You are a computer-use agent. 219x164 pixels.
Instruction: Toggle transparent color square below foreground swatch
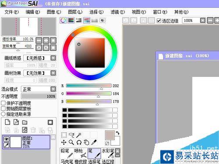pyautogui.click(x=107, y=143)
